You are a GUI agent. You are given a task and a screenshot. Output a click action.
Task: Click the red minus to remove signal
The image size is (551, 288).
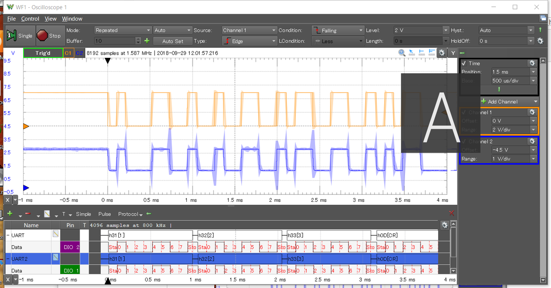click(x=28, y=214)
